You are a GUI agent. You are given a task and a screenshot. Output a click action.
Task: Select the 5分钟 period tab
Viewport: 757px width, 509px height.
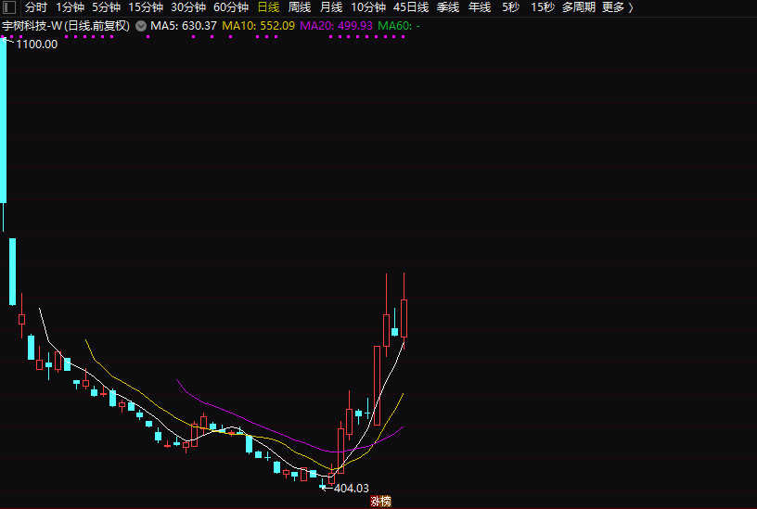pyautogui.click(x=106, y=7)
